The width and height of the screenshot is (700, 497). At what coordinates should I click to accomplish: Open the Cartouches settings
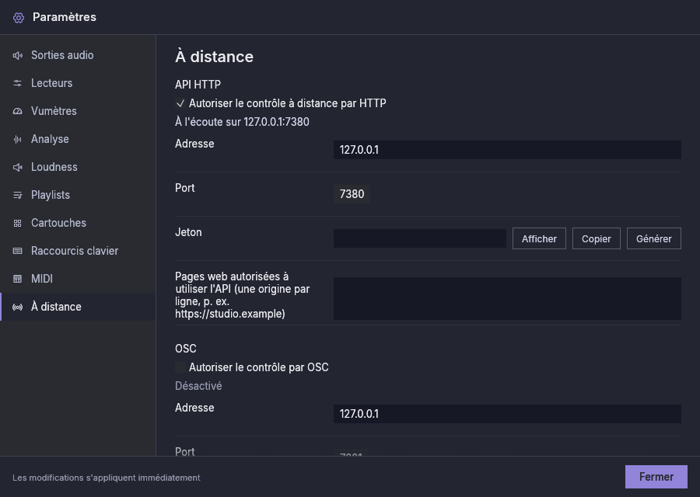point(78,224)
